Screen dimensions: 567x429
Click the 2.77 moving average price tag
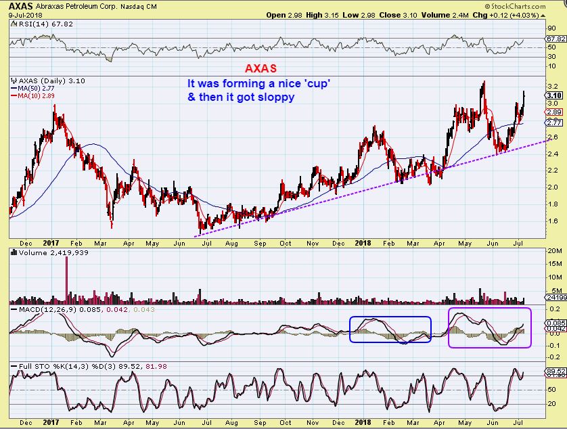tap(554, 122)
